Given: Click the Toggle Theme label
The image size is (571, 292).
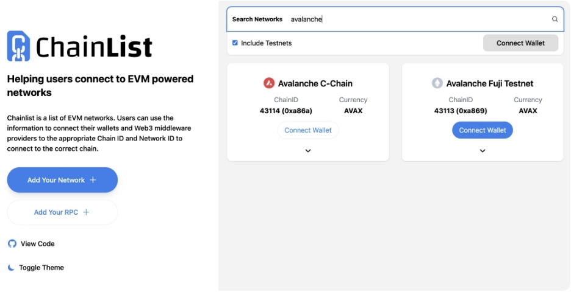Looking at the screenshot, I should click(x=41, y=268).
